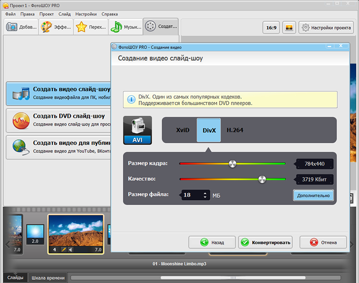The image size is (359, 283).
Task: Open the Справка menu
Action: click(x=110, y=14)
